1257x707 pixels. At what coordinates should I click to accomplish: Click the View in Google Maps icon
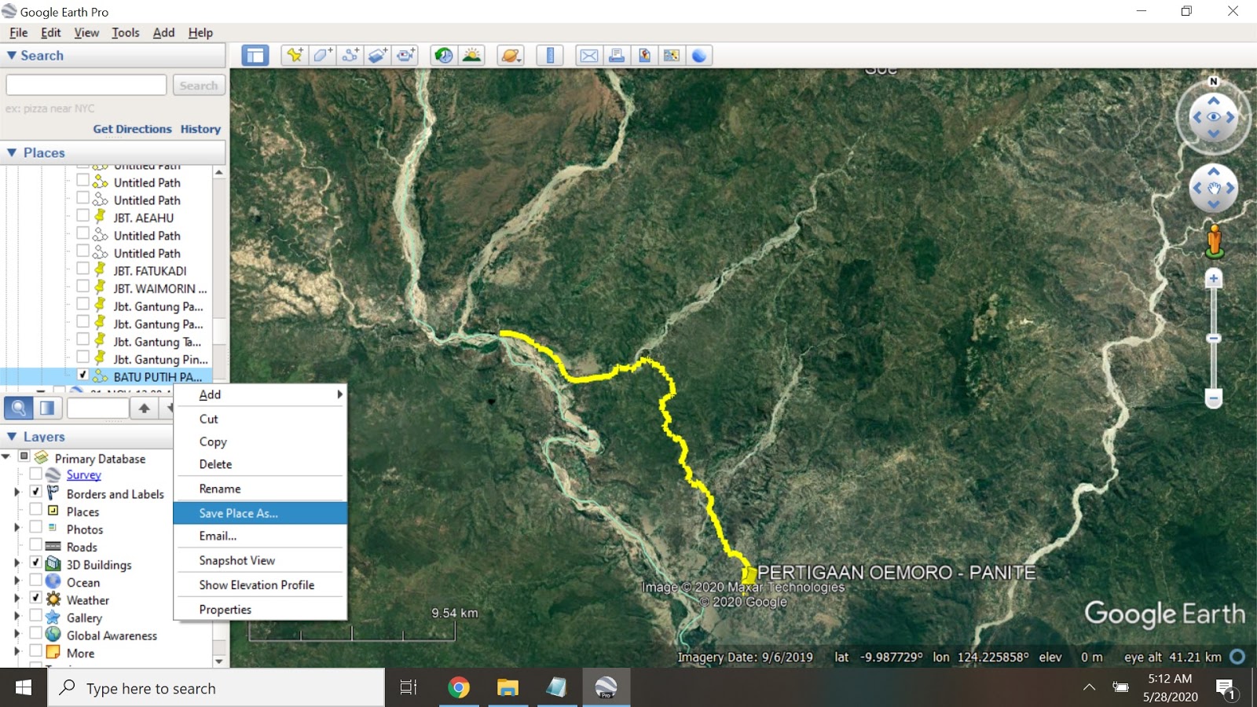(672, 55)
